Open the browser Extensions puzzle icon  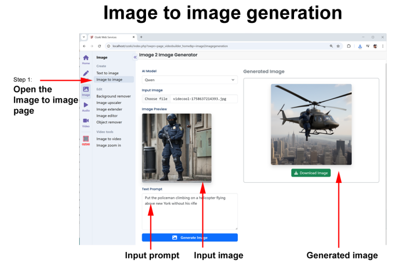pyautogui.click(x=349, y=46)
